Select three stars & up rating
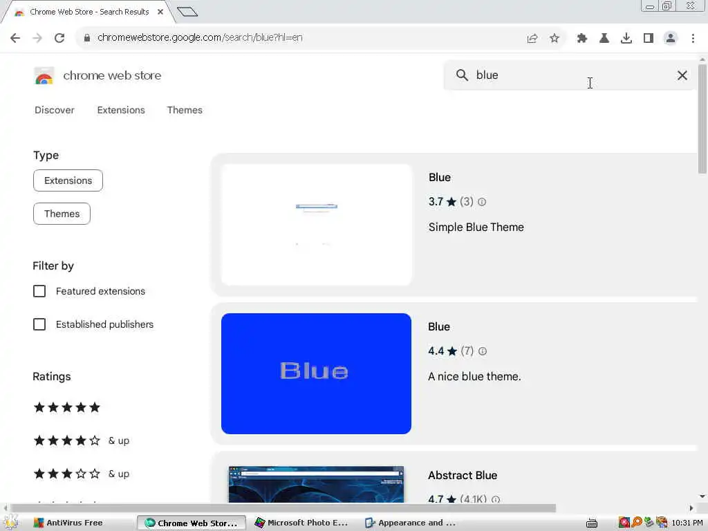This screenshot has width=708, height=531. pyautogui.click(x=82, y=474)
